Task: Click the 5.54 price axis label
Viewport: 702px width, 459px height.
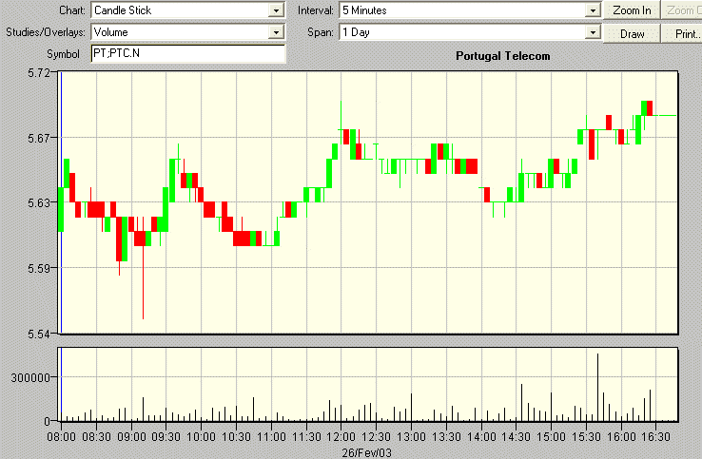Action: pyautogui.click(x=39, y=334)
